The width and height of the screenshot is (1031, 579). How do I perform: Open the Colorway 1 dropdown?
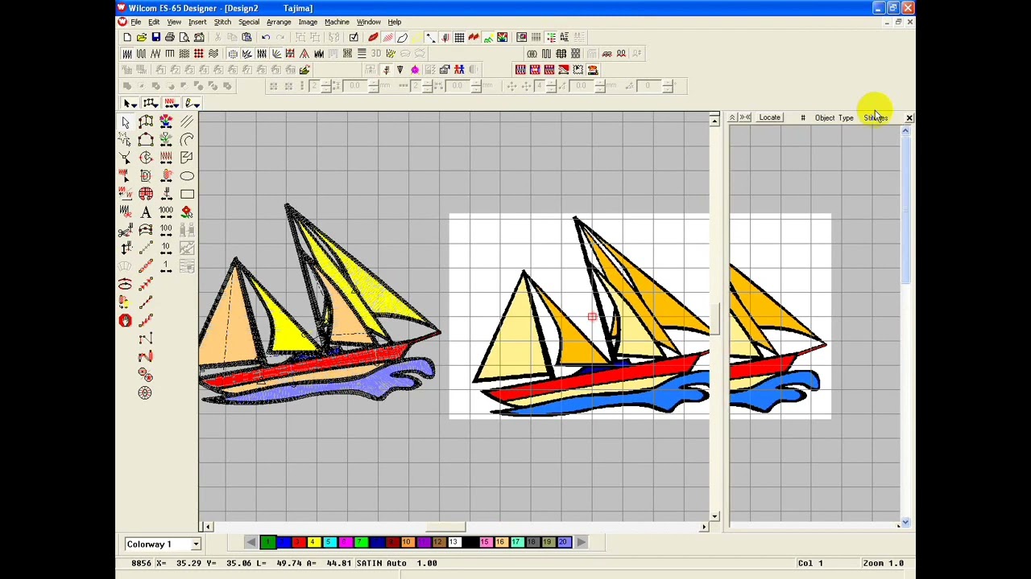195,544
